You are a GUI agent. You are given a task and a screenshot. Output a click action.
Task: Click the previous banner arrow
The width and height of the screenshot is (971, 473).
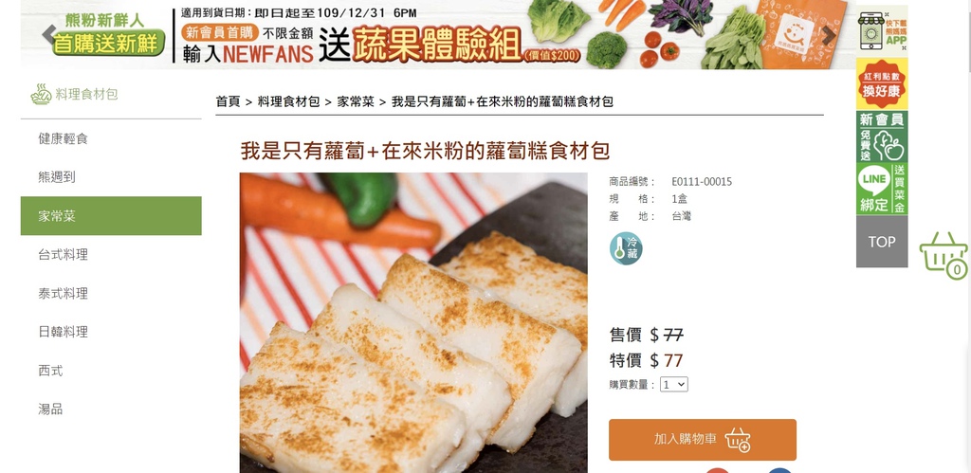pyautogui.click(x=49, y=35)
